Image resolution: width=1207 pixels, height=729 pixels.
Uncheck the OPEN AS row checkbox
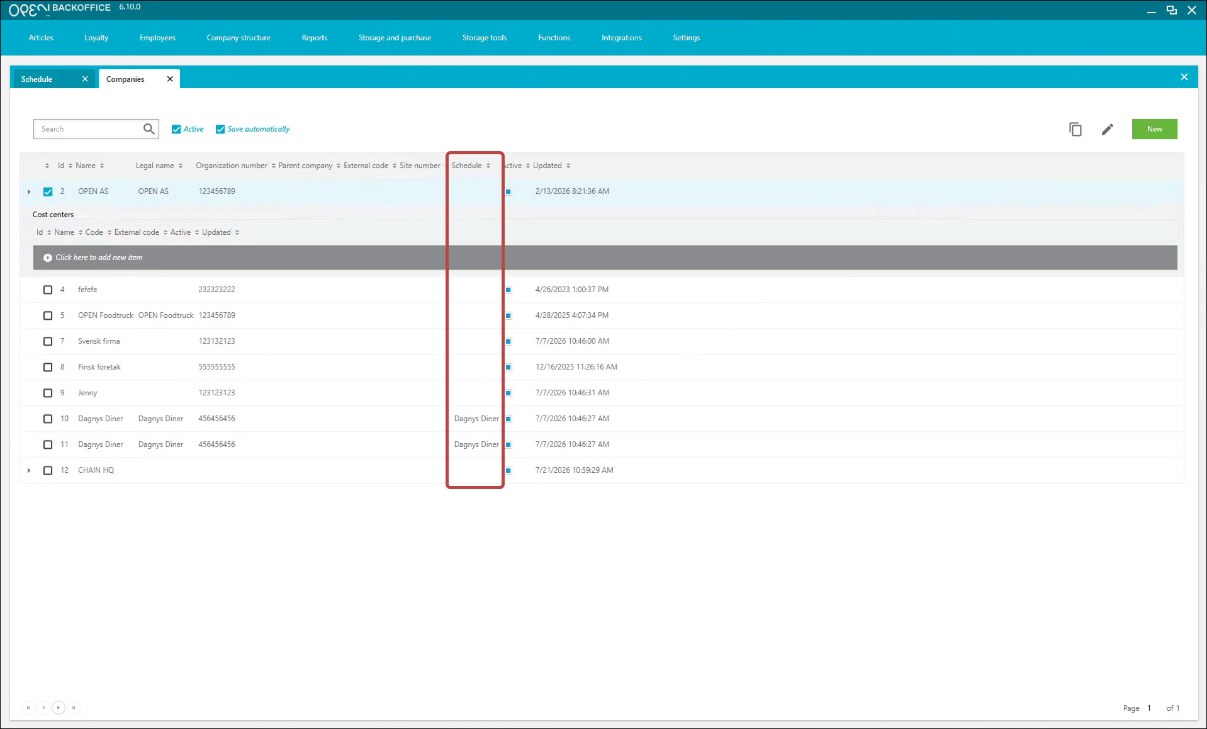48,191
